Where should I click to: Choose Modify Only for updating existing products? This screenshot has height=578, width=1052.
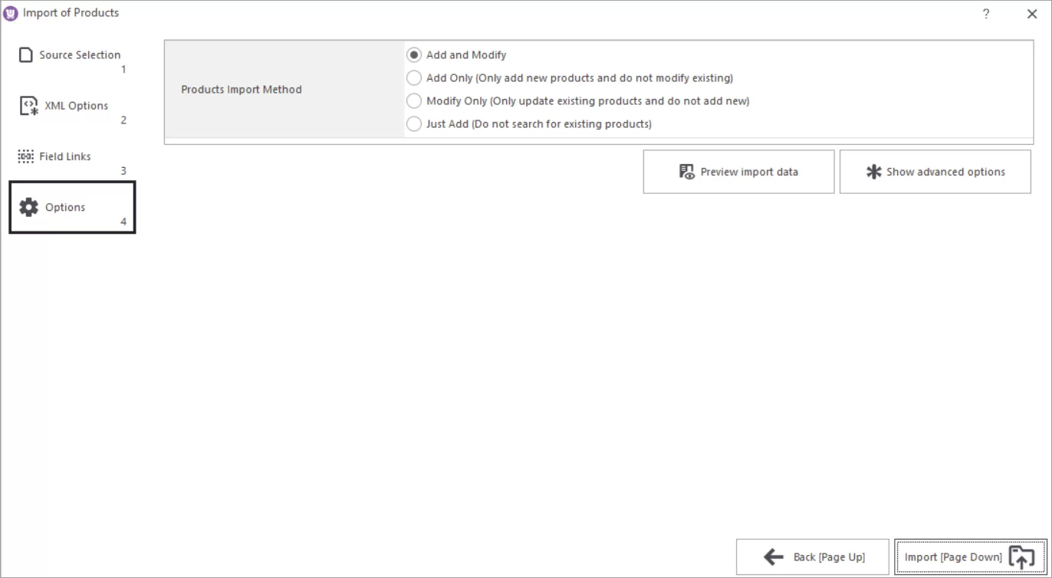[414, 100]
